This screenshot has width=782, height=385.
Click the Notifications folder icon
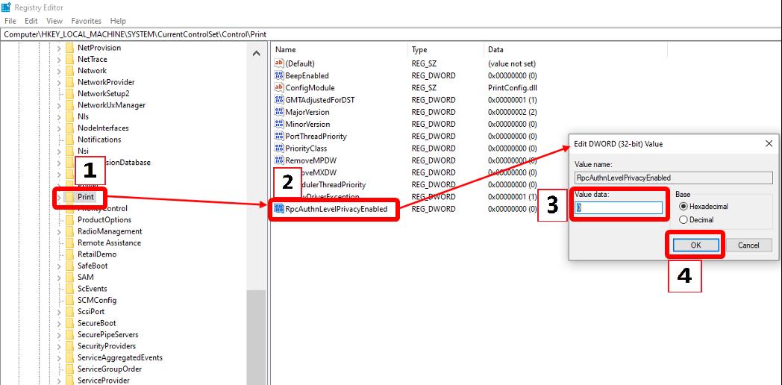point(69,140)
